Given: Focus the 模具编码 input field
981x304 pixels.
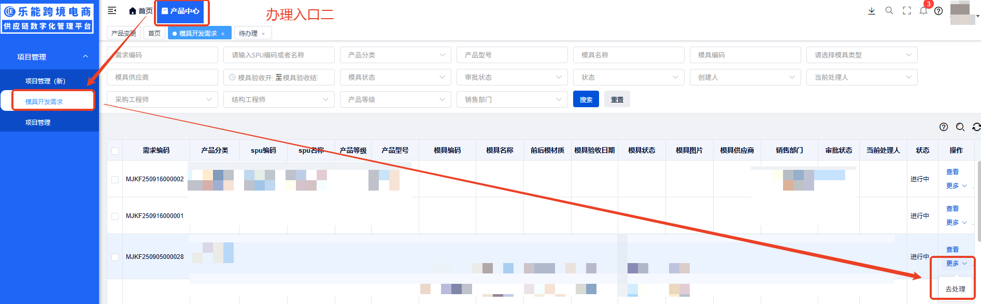Looking at the screenshot, I should pos(745,55).
